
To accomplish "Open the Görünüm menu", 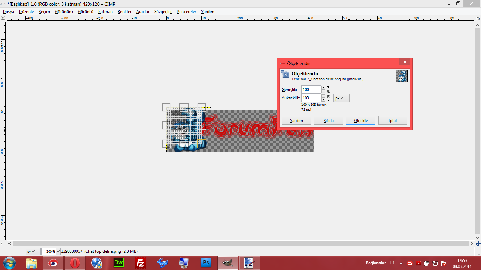I will (x=64, y=12).
